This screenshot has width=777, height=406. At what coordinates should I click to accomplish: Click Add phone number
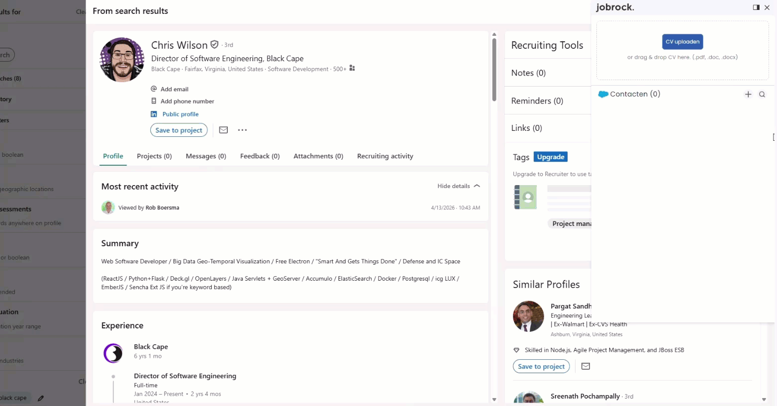click(x=187, y=101)
